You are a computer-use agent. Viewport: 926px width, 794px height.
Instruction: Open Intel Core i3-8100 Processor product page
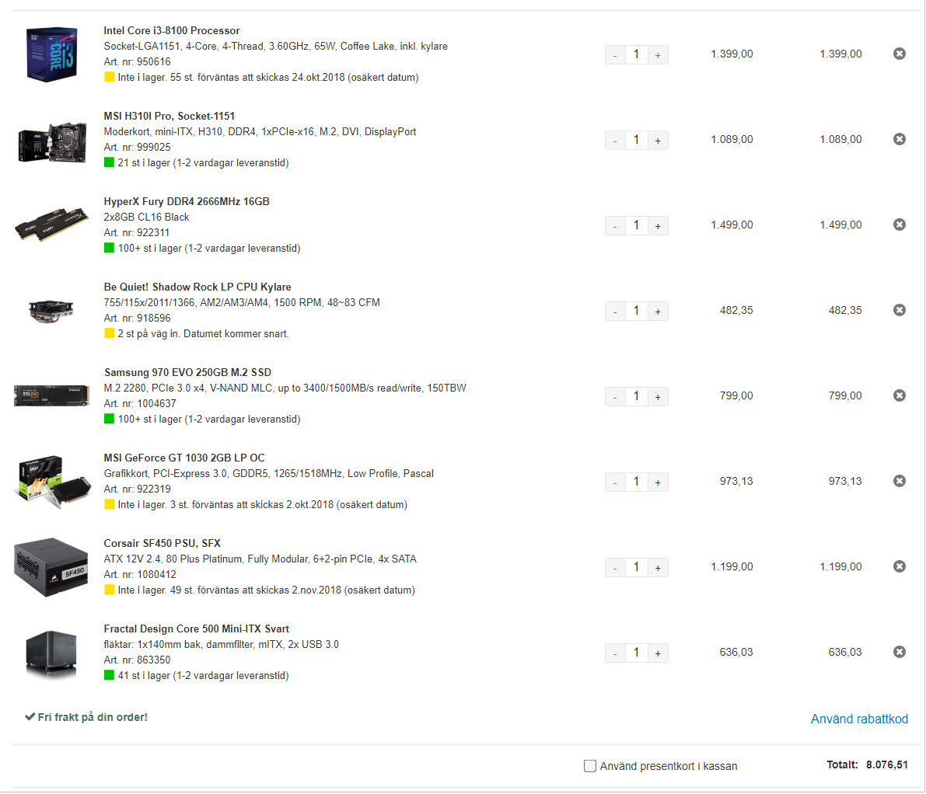(171, 30)
